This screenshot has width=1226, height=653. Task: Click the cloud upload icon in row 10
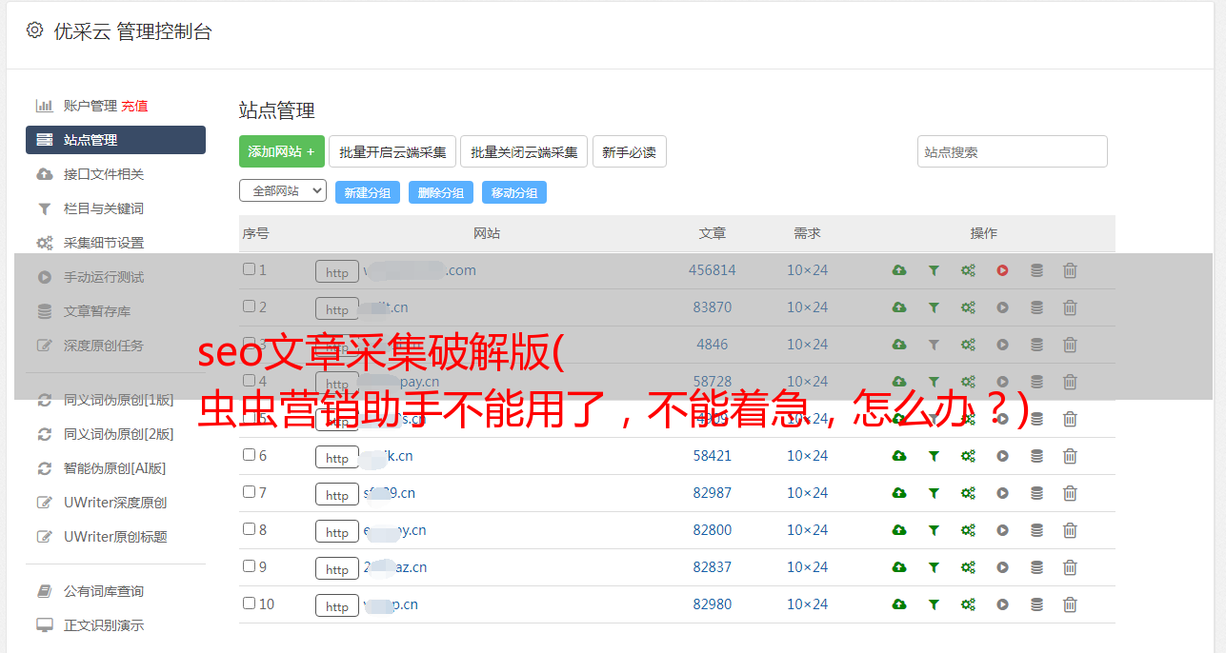899,604
